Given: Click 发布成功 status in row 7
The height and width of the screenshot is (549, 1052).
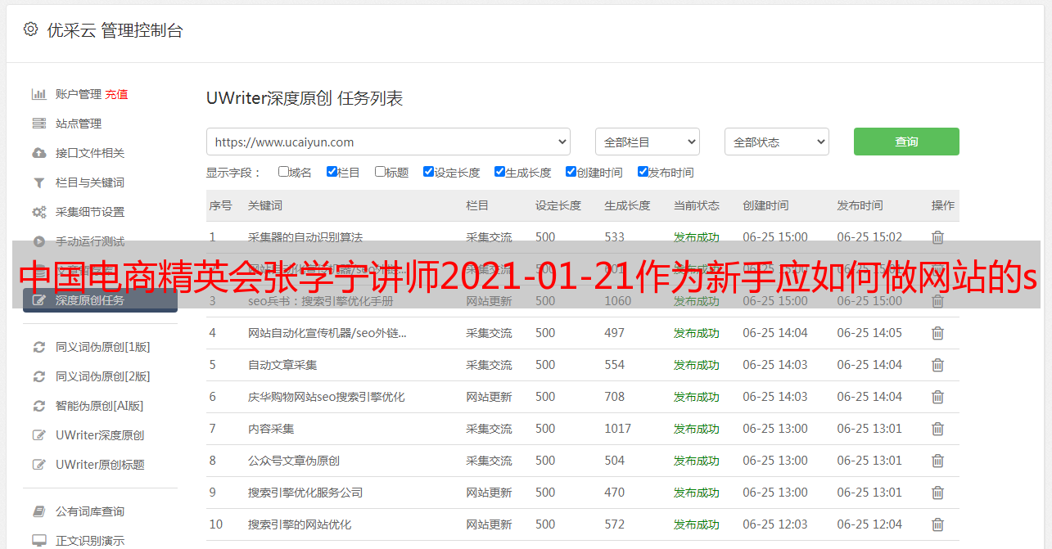Looking at the screenshot, I should 697,429.
